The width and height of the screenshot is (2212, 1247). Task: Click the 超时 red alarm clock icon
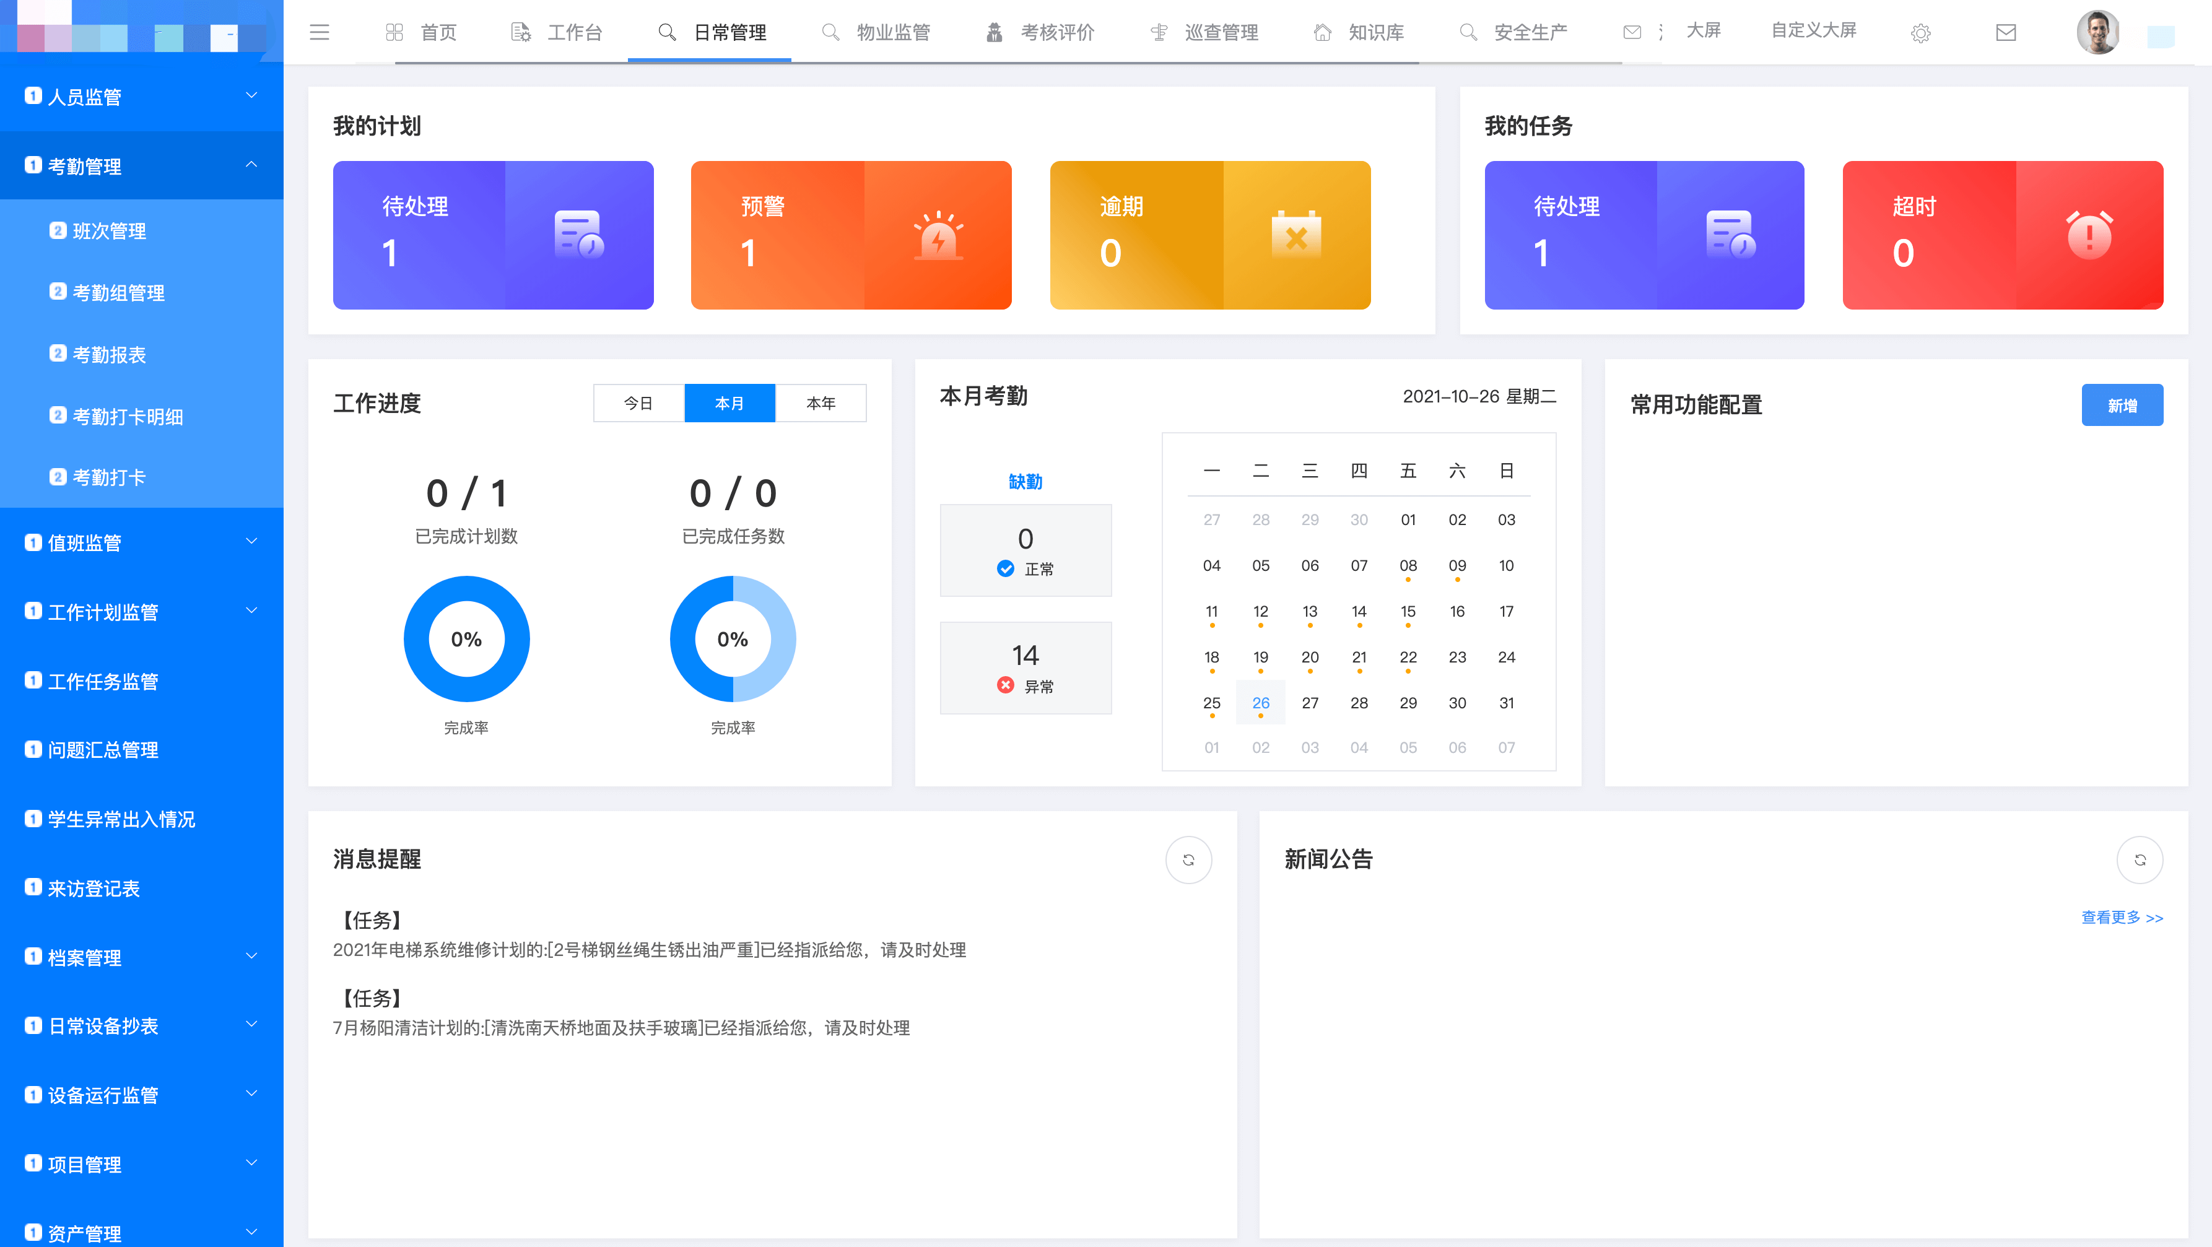coord(2089,235)
